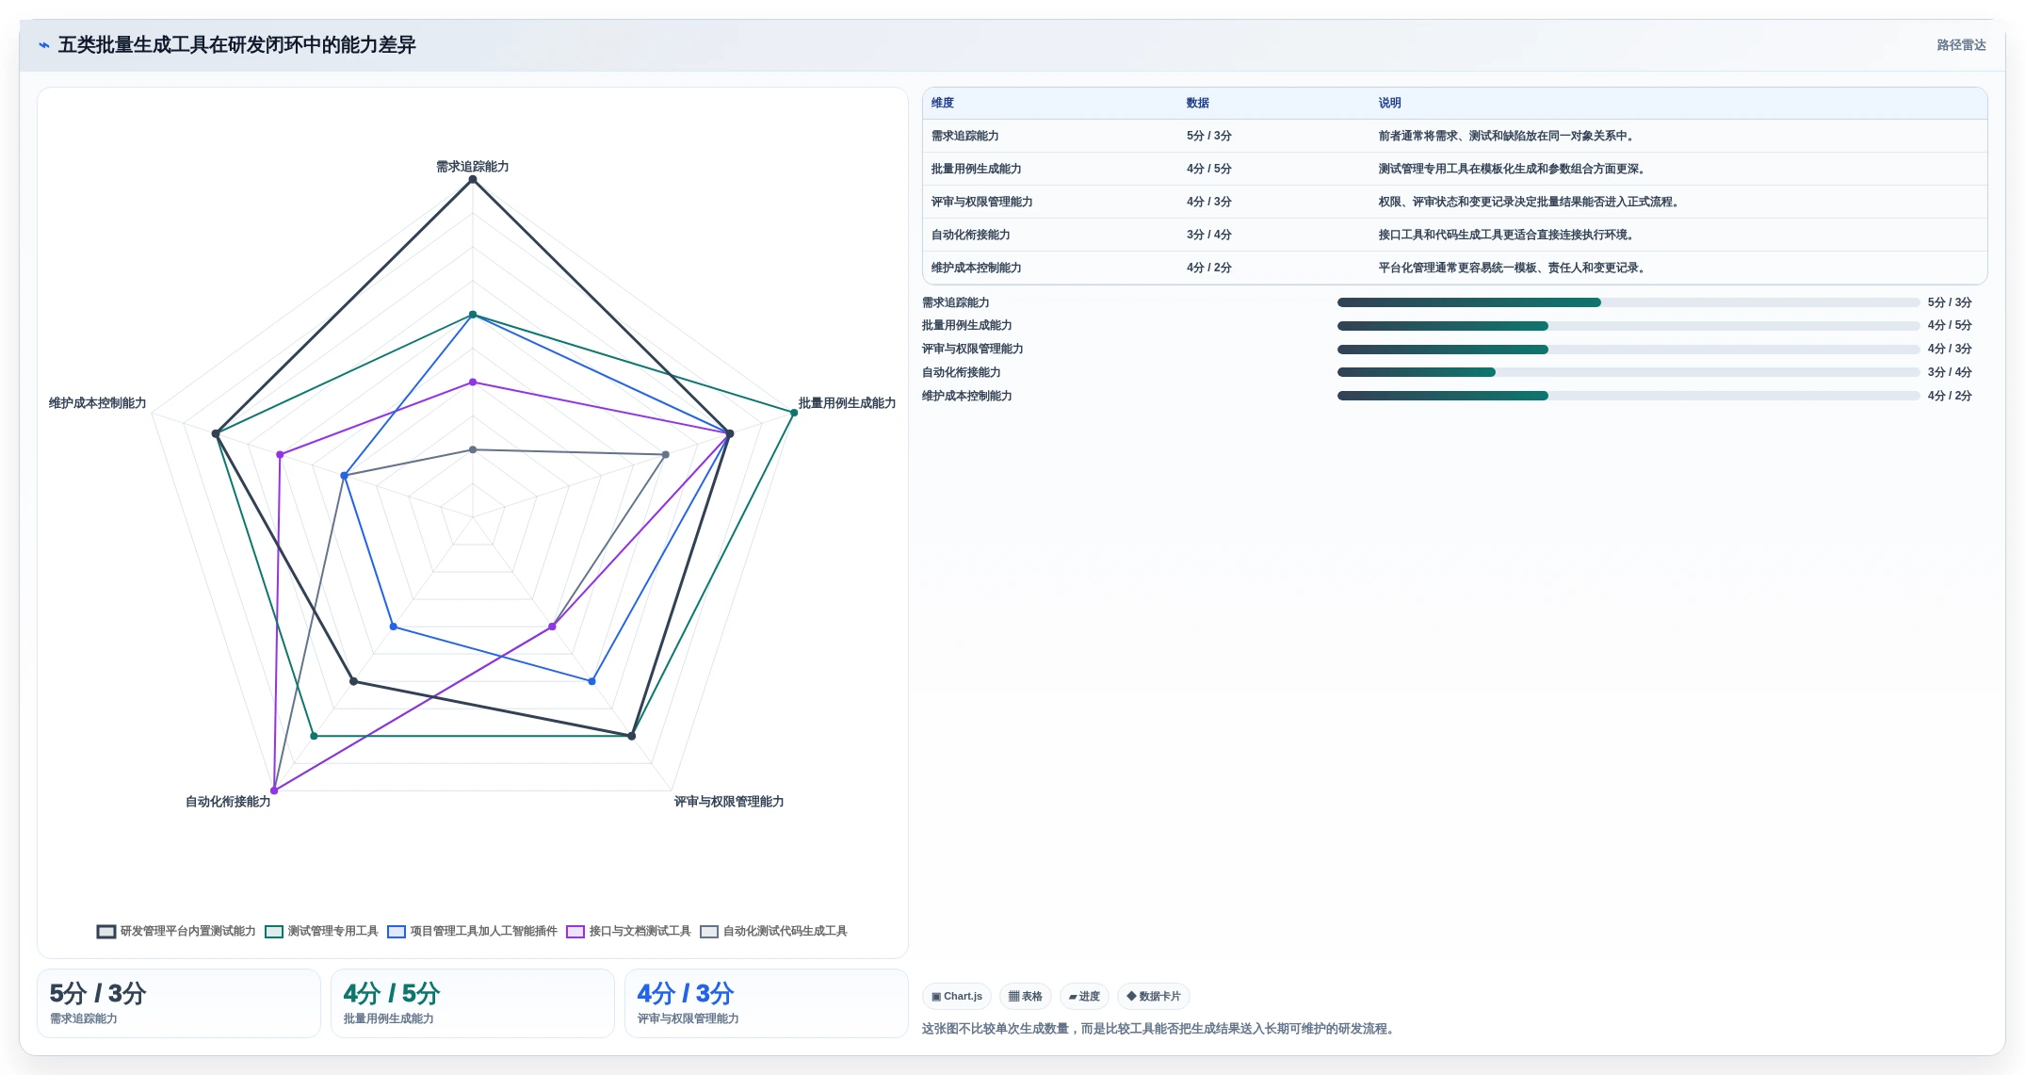Open the 4分 / 5分 批量用例生成能力 data card
The width and height of the screenshot is (2025, 1075).
click(x=473, y=1003)
